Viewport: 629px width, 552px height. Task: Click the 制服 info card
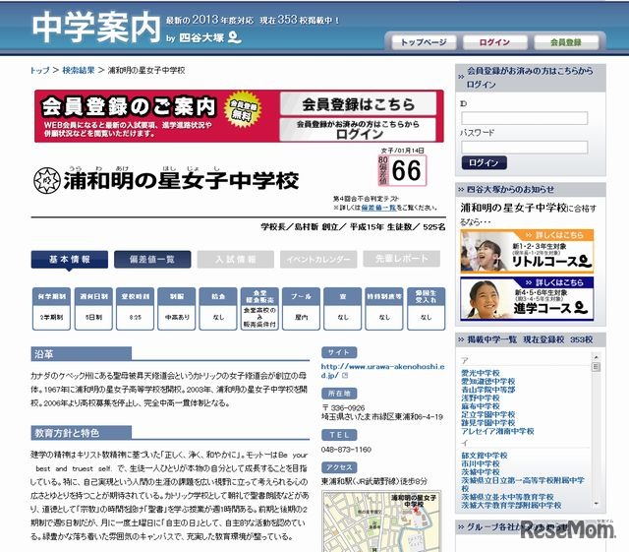coord(177,309)
